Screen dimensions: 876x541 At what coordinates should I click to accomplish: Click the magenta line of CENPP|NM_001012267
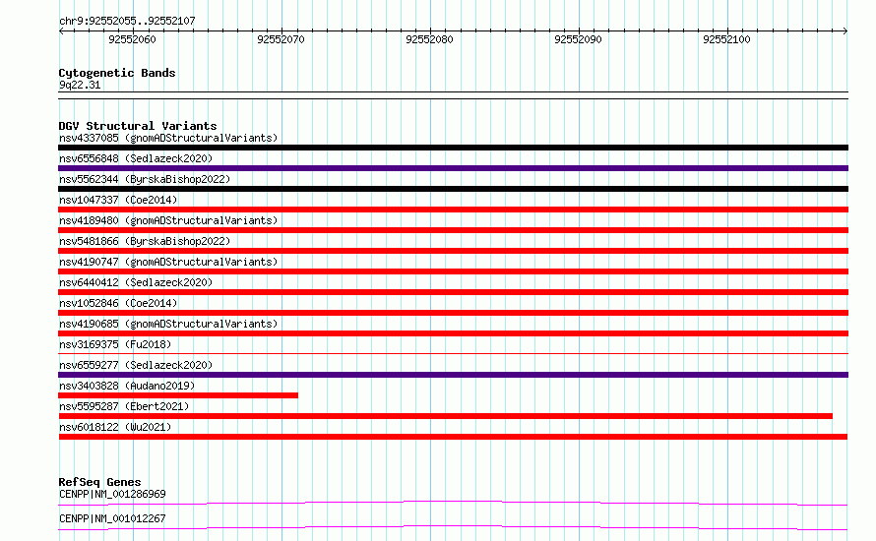tap(453, 527)
